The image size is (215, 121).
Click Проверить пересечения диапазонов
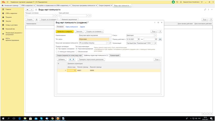pos(91,60)
